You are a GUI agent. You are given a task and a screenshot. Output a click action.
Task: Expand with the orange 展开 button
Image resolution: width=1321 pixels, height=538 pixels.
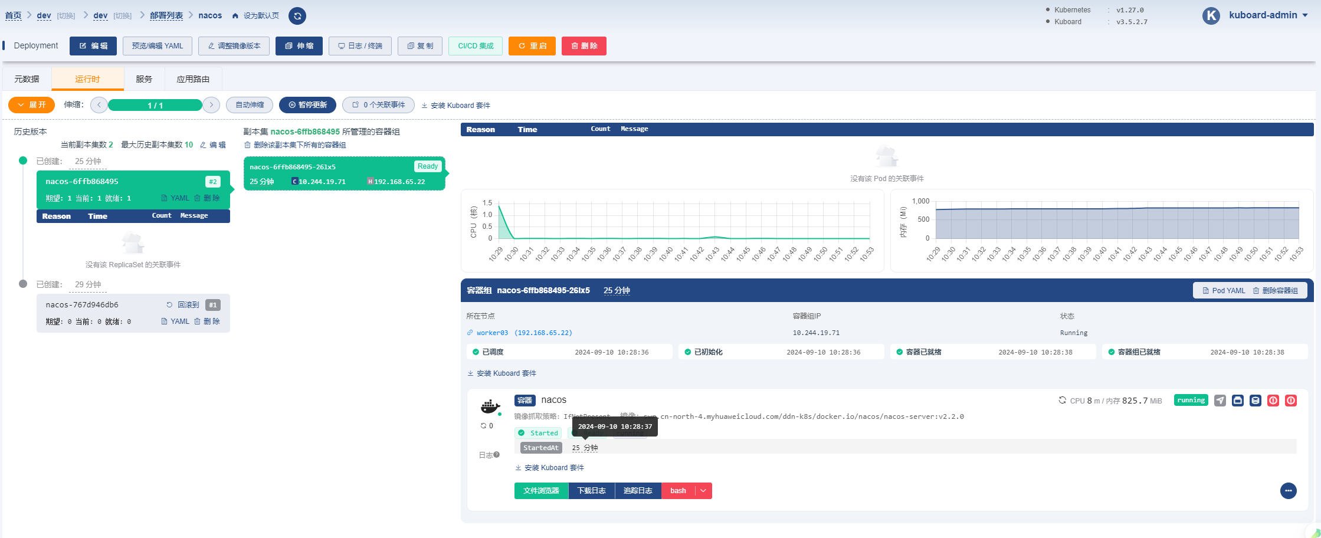31,105
